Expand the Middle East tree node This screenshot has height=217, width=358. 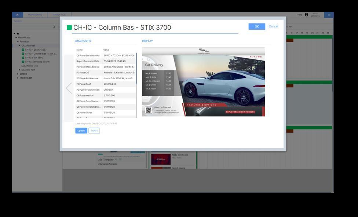click(18, 78)
